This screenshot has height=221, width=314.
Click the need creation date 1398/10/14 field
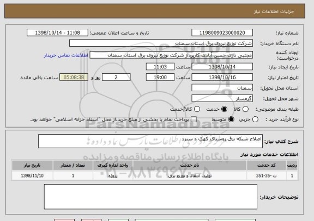point(222,67)
